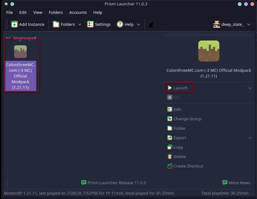Click the Change Group label
Image resolution: width=257 pixels, height=199 pixels.
187,119
